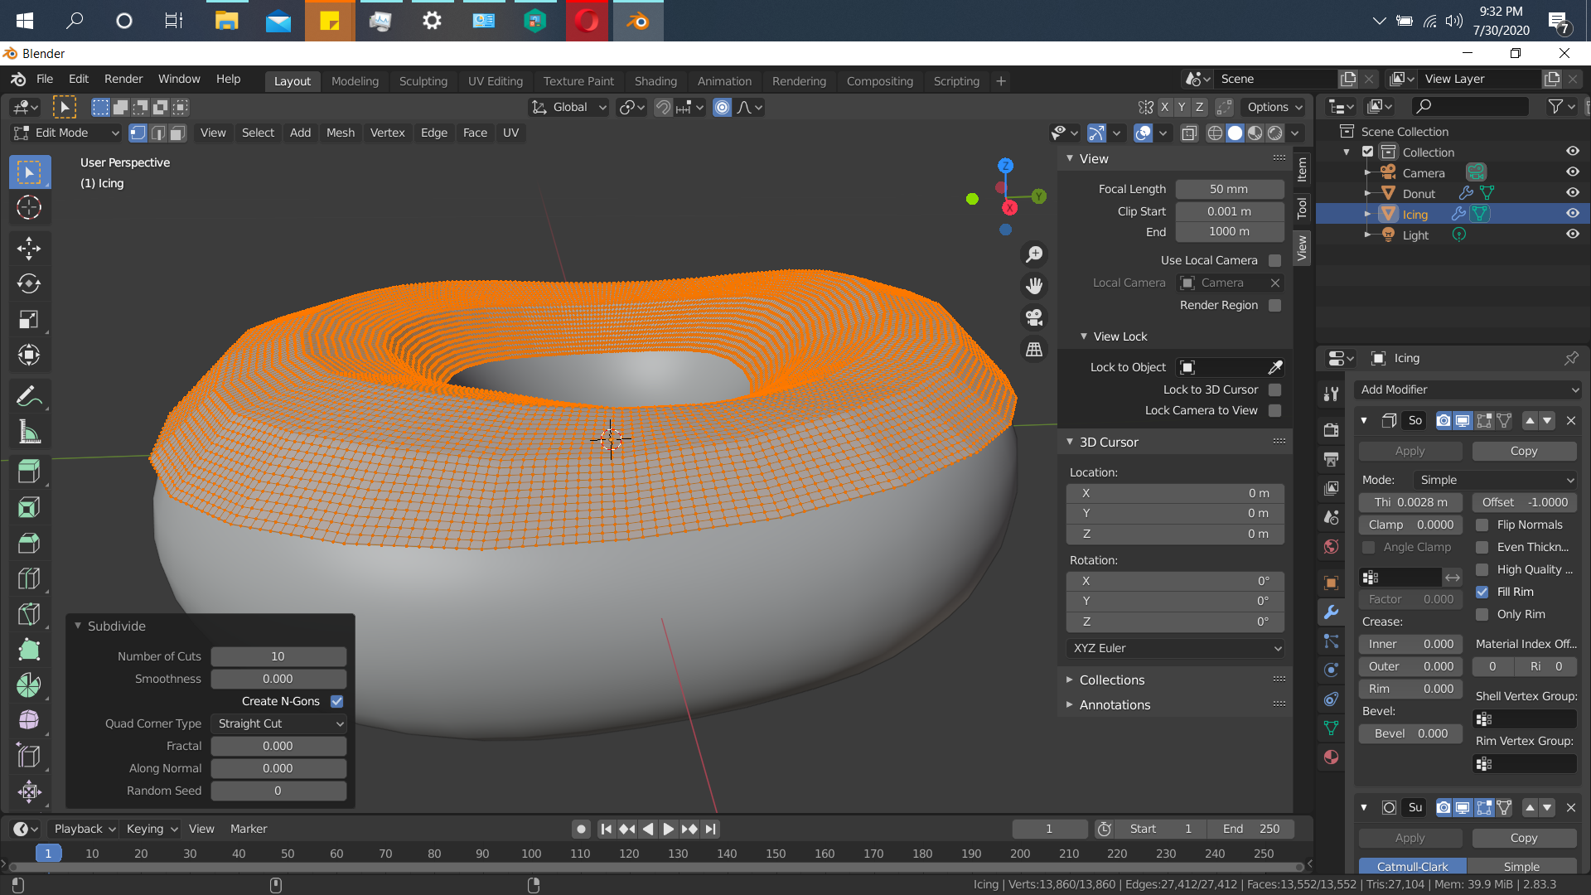Open the Shading workspace tab
Screen dimensions: 1591x895
pos(655,80)
